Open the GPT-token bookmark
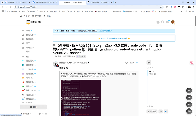 point(145,11)
